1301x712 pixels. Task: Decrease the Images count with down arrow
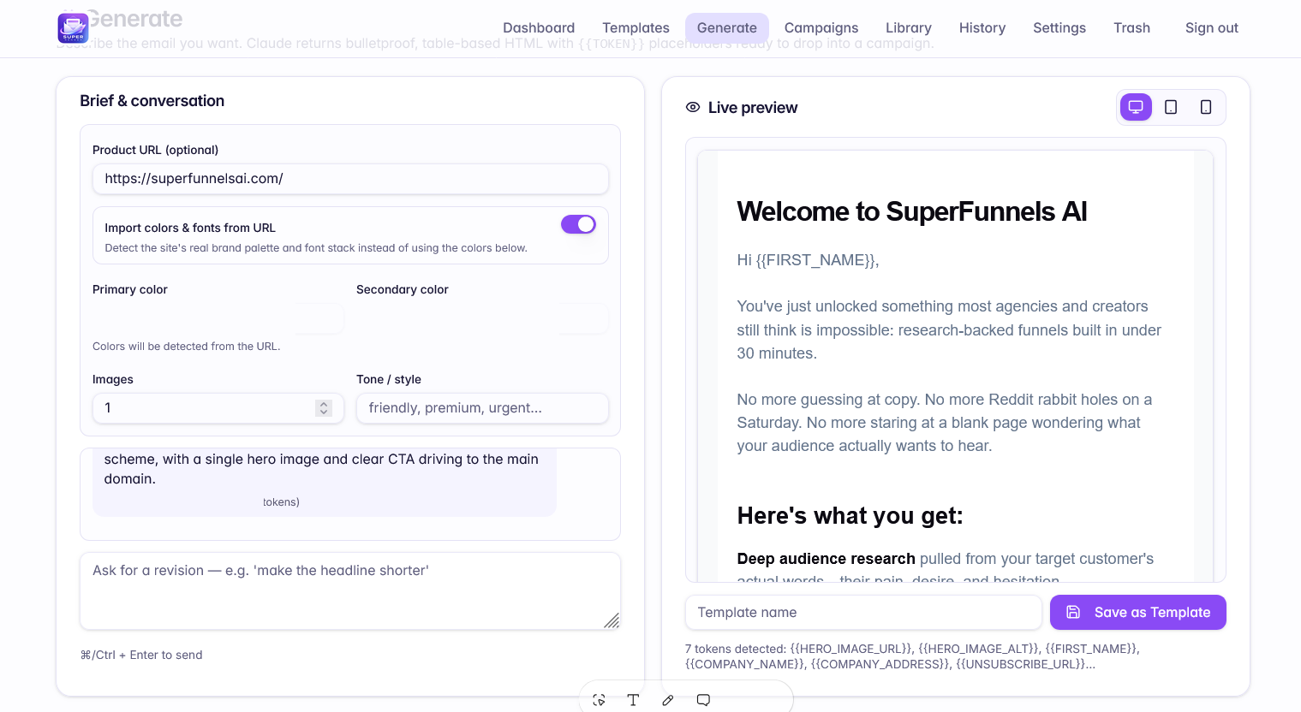point(324,412)
